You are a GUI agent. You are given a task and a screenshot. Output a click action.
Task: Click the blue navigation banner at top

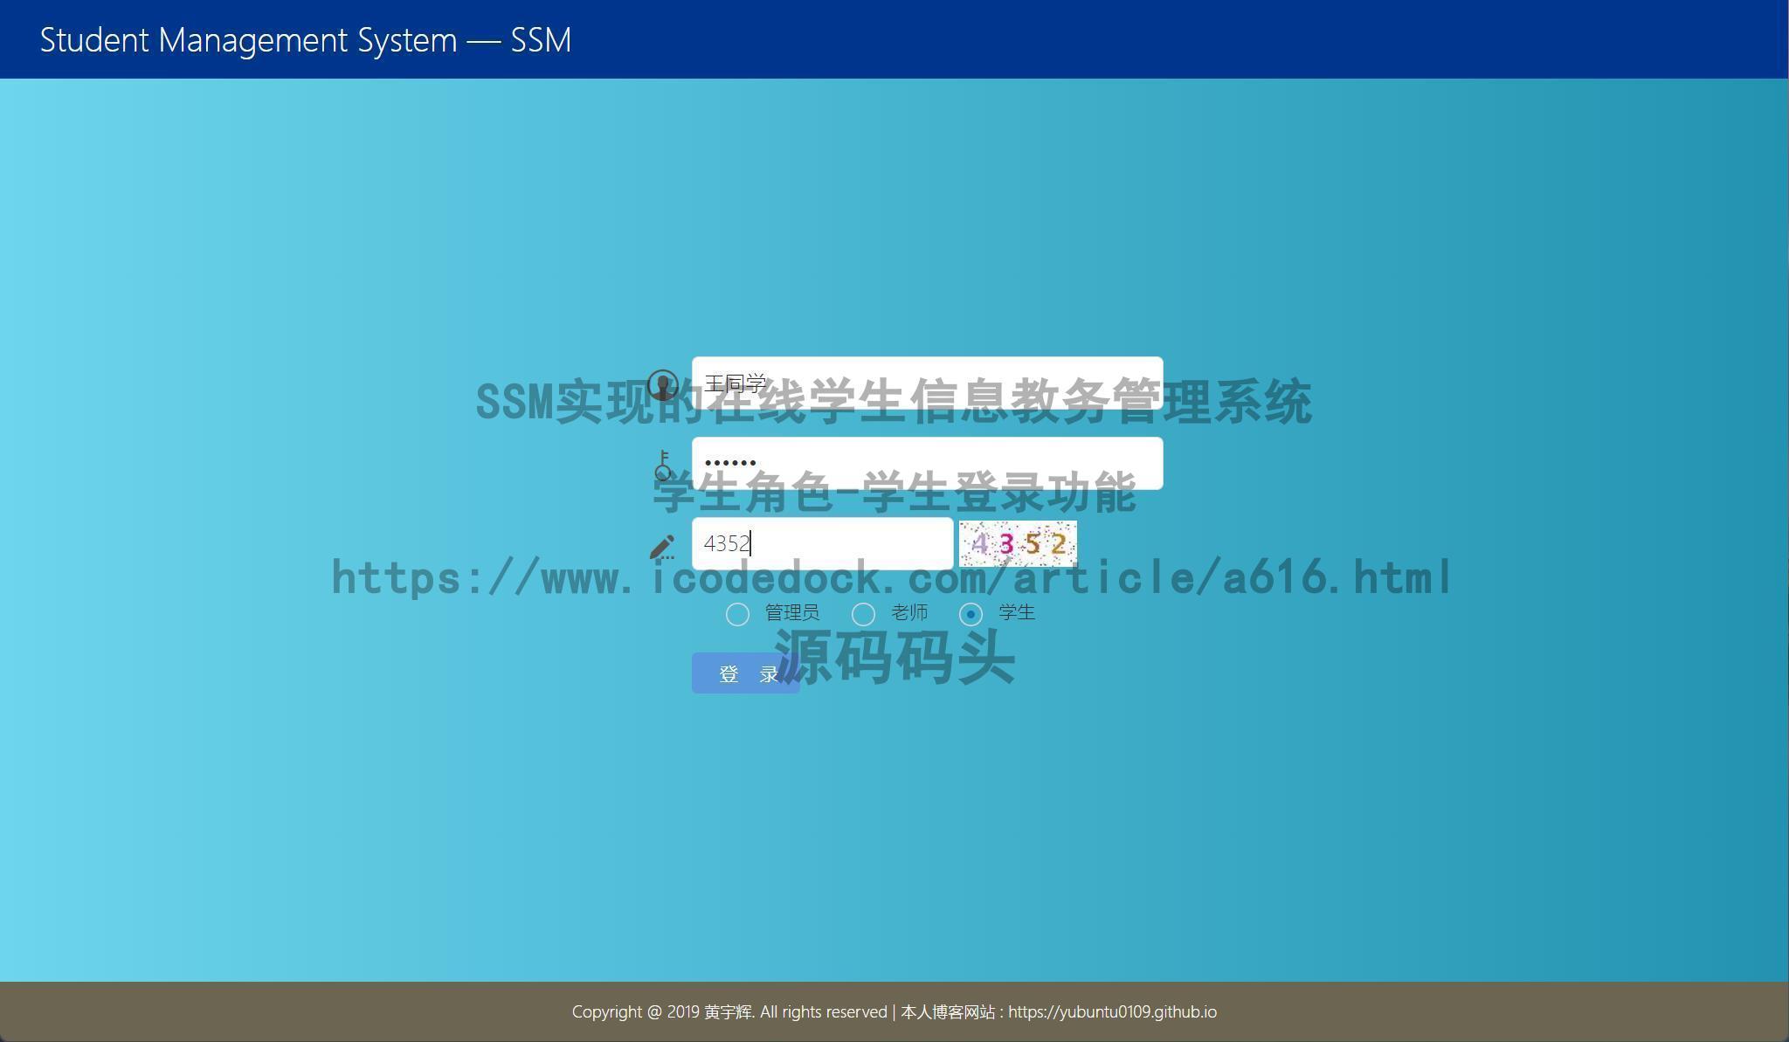[x=894, y=39]
